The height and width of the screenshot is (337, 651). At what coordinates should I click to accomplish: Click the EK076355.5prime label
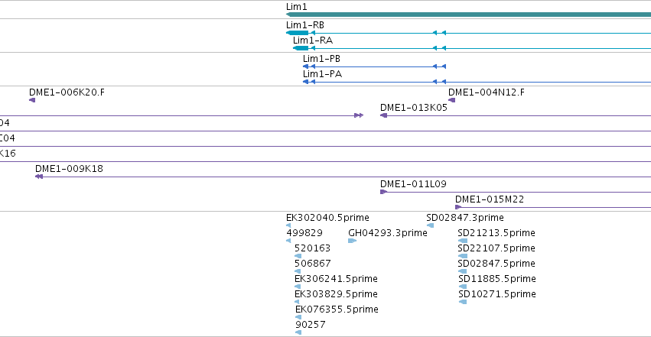[x=337, y=309]
